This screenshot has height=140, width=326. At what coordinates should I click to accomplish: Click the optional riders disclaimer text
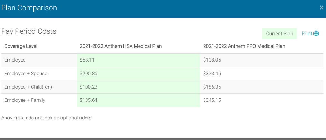(46, 118)
